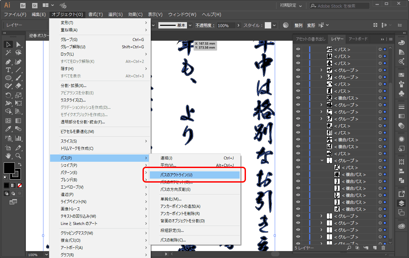Select the Hand tool
This screenshot has width=409, height=258.
pos(8,155)
